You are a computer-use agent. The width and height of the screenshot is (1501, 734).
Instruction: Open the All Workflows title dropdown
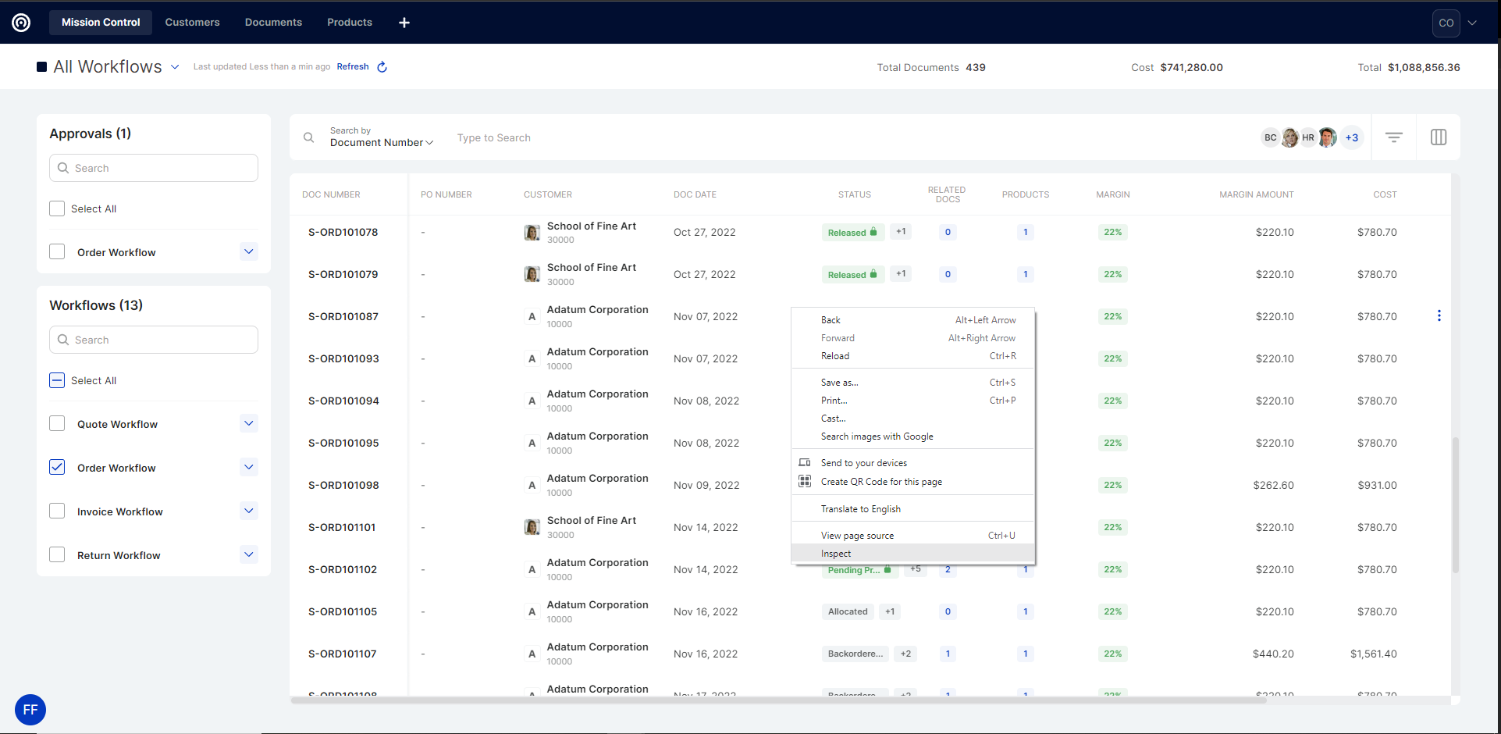point(175,67)
